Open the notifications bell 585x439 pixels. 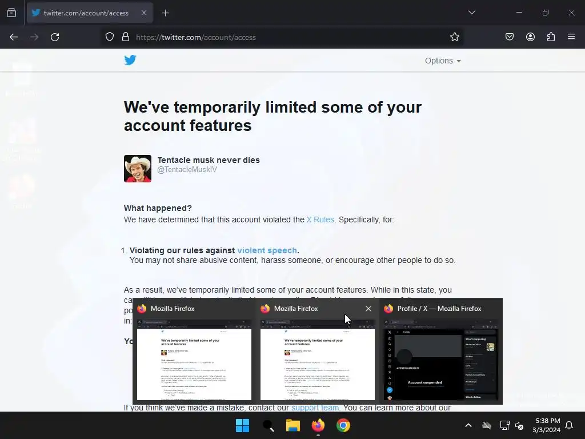(570, 425)
